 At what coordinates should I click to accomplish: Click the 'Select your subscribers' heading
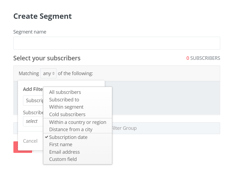47,58
